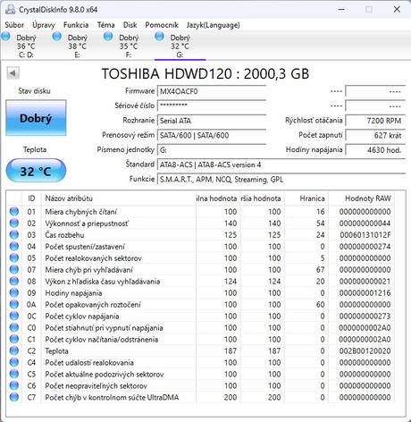
Task: Select the G: disk at 32 °C
Action: coord(180,46)
